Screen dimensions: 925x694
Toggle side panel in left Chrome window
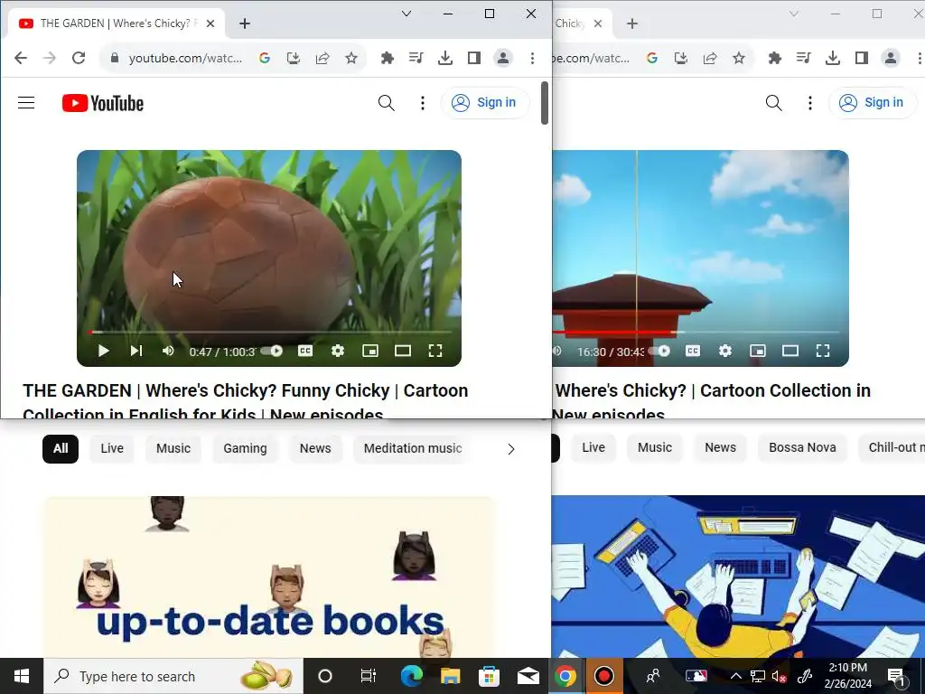coord(474,58)
